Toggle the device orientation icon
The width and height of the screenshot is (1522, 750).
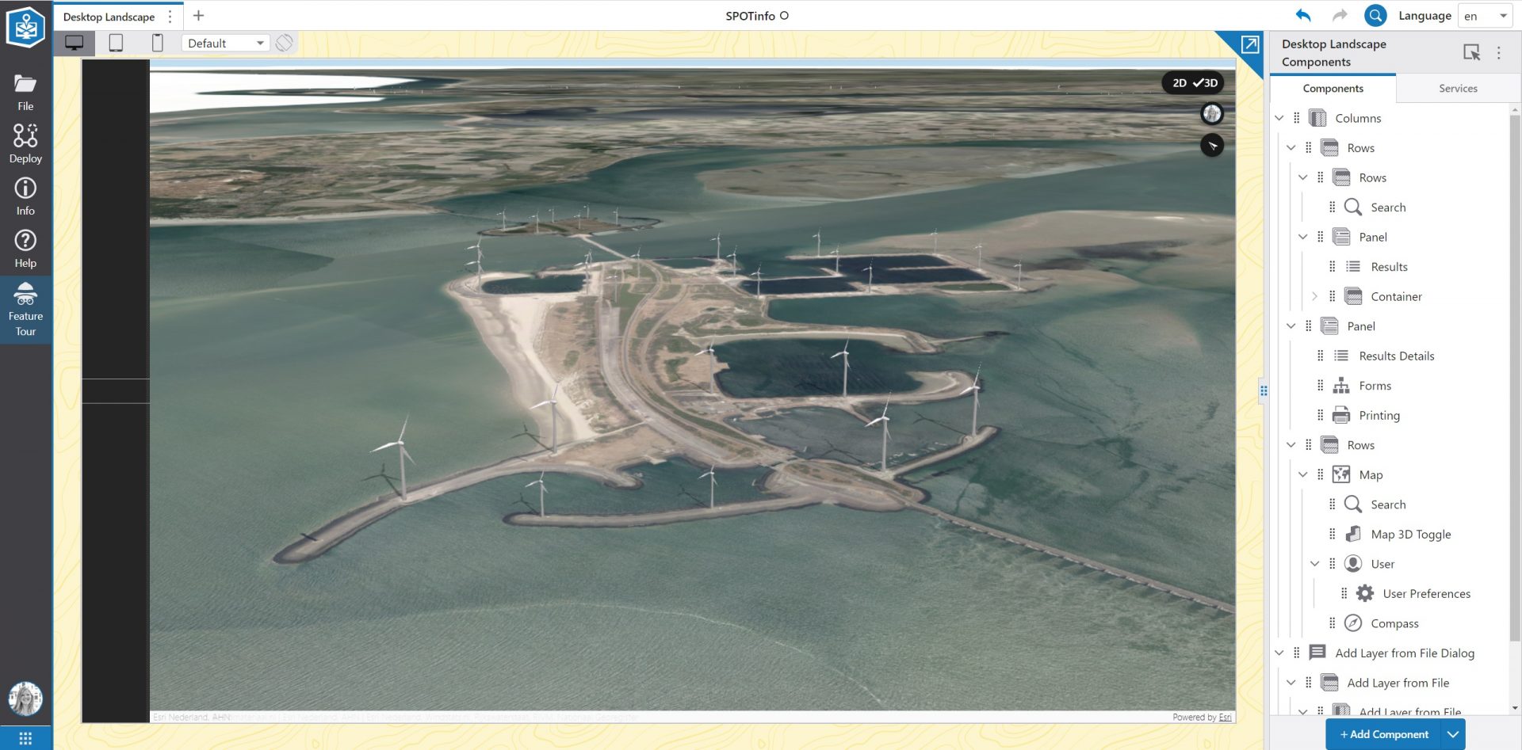(284, 43)
